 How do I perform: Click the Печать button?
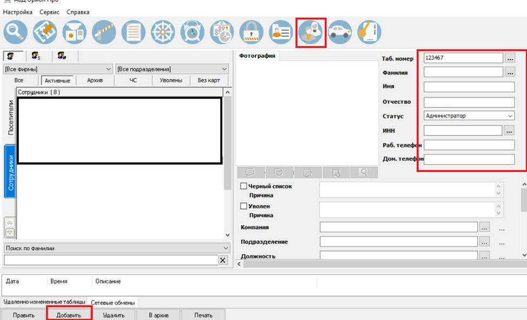pyautogui.click(x=203, y=314)
